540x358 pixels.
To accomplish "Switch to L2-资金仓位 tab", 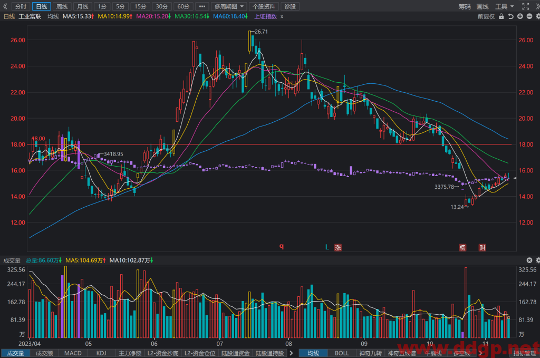I will point(200,353).
